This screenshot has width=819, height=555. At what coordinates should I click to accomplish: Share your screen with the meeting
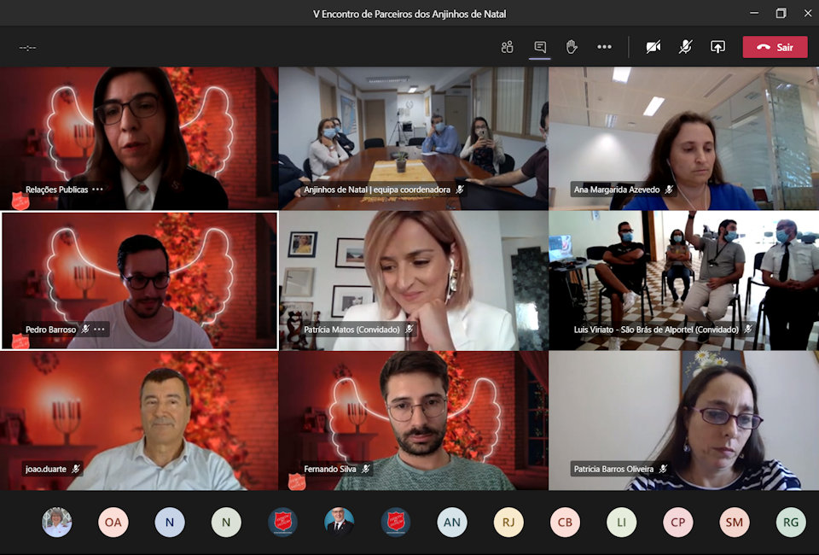point(717,47)
